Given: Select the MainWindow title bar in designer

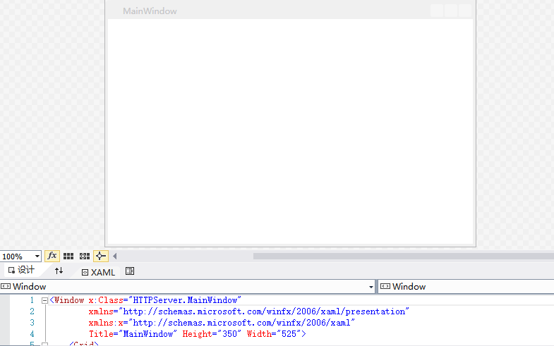Looking at the screenshot, I should 291,11.
